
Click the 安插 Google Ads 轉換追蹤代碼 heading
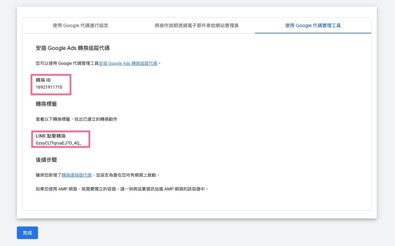[x=72, y=48]
